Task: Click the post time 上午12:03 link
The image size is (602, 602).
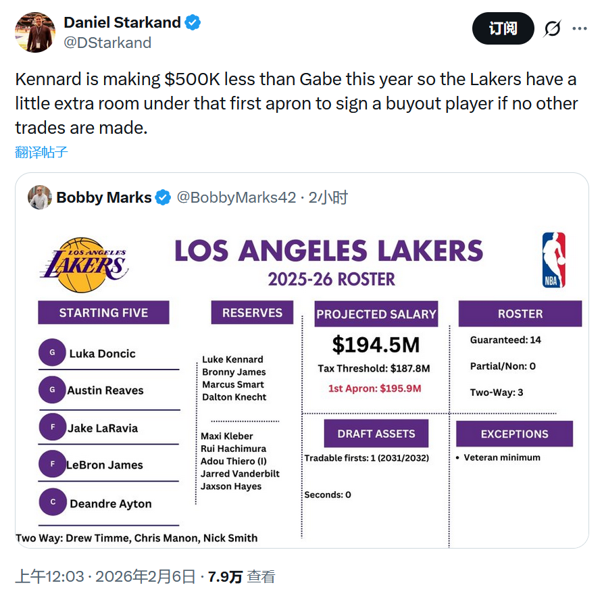Action: tap(50, 576)
